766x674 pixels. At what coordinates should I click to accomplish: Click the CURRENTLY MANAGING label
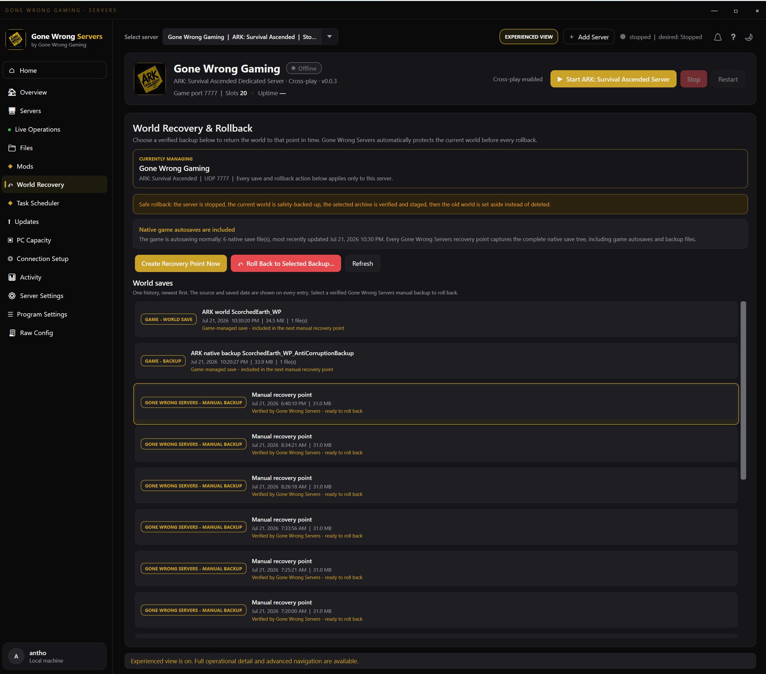tap(165, 159)
